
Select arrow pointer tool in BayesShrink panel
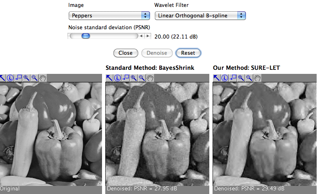110,78
